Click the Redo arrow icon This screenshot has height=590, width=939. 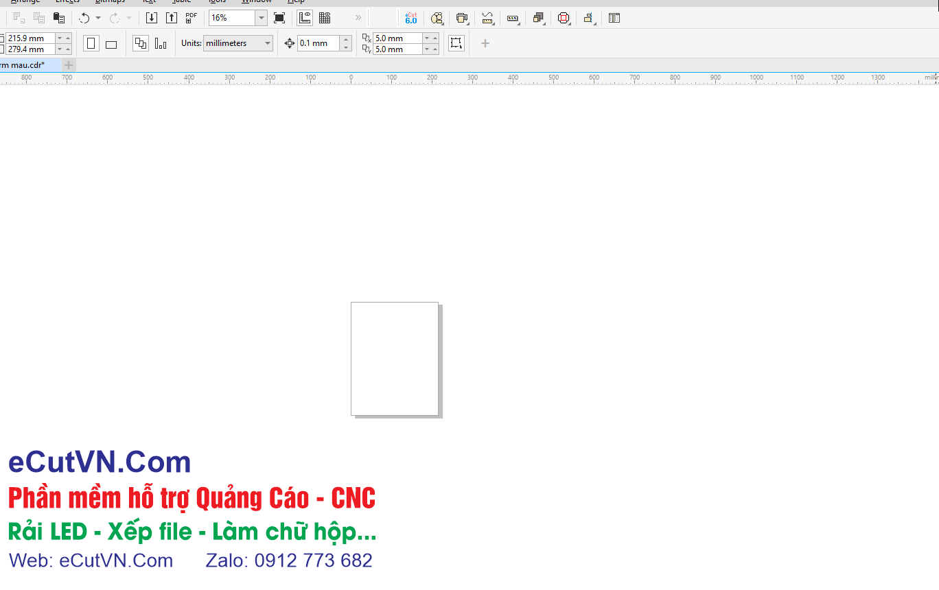pos(115,18)
